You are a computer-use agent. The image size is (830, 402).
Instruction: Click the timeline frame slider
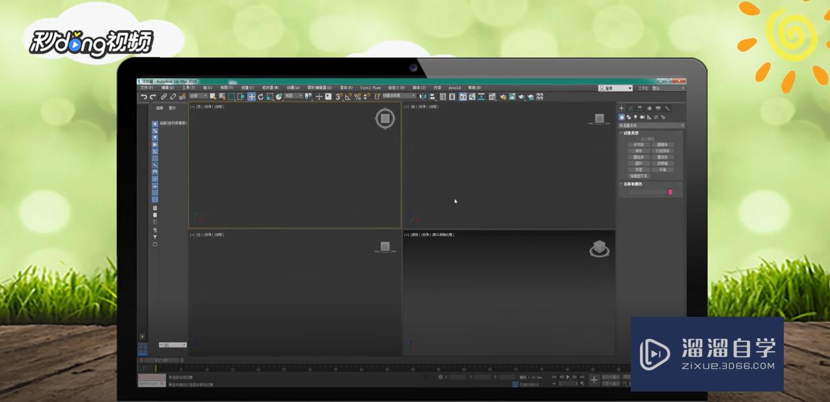[162, 360]
